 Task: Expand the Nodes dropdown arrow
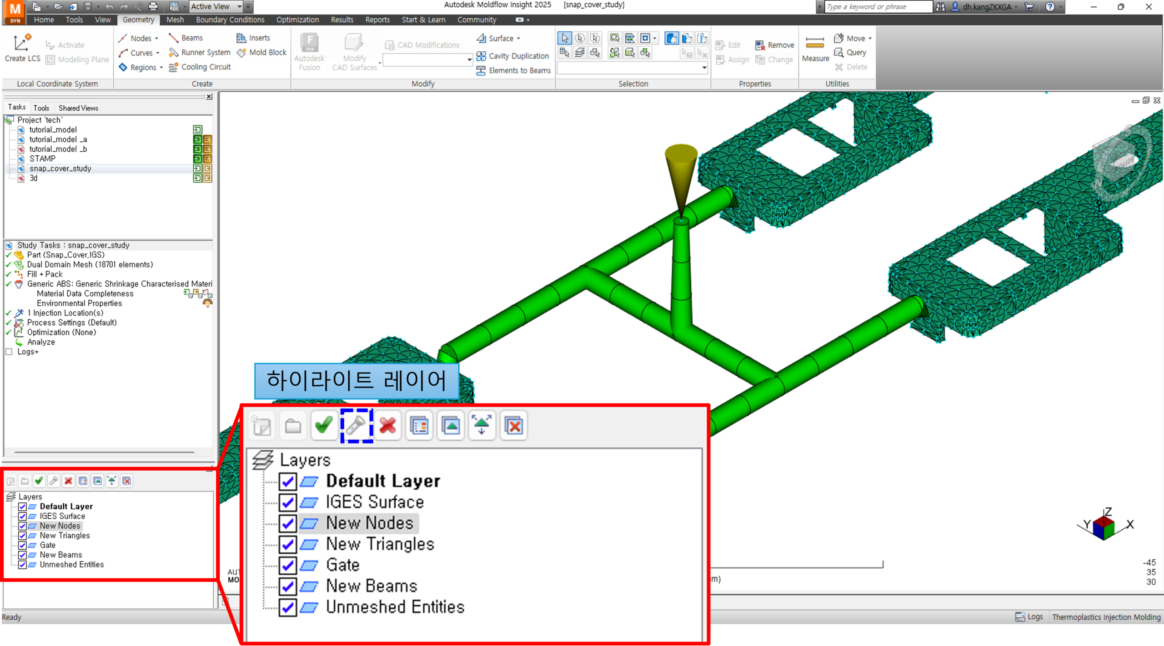click(156, 39)
